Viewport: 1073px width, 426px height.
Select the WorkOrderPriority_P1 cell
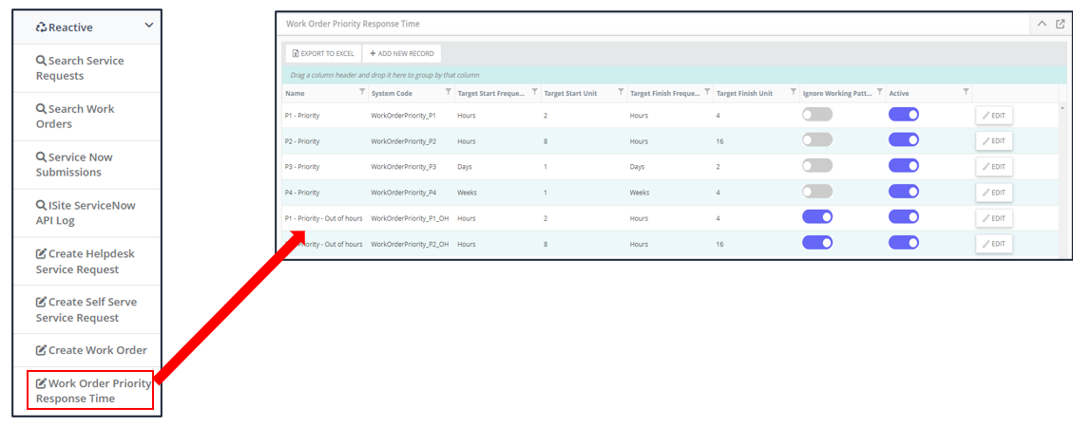click(x=403, y=116)
